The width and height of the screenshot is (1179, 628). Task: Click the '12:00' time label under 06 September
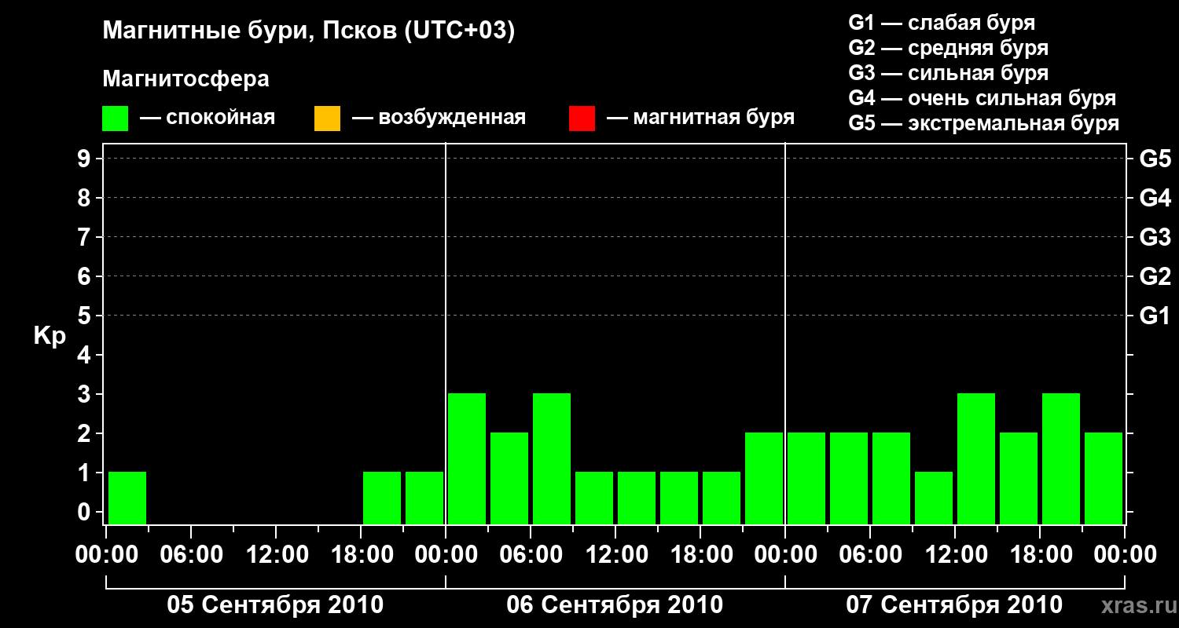coord(615,555)
